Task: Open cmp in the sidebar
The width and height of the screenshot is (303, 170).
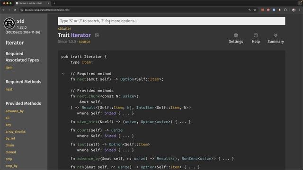Action: point(9,159)
